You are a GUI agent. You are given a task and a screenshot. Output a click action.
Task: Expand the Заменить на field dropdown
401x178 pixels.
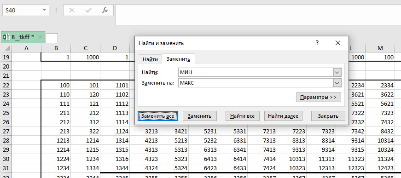click(x=337, y=83)
